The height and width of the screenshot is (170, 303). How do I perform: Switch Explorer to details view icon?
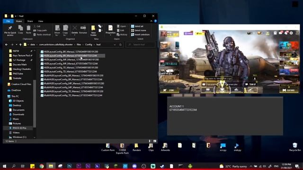pyautogui.click(x=150, y=141)
